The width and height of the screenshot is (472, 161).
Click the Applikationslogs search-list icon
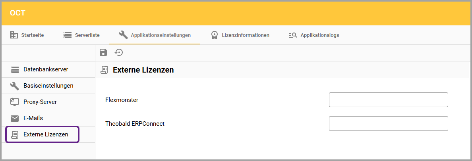(293, 35)
